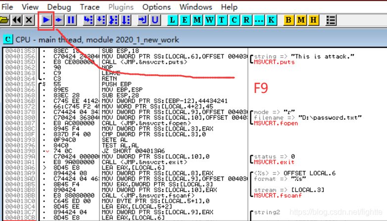Select hex bytes 74 0C
The image size is (387, 221).
tap(63, 151)
